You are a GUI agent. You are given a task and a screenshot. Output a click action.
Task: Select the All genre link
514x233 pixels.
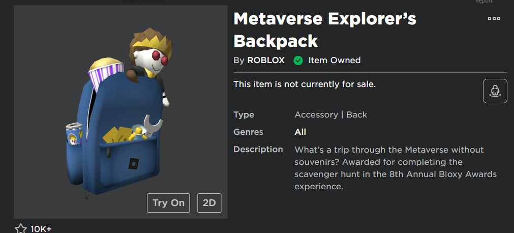300,132
